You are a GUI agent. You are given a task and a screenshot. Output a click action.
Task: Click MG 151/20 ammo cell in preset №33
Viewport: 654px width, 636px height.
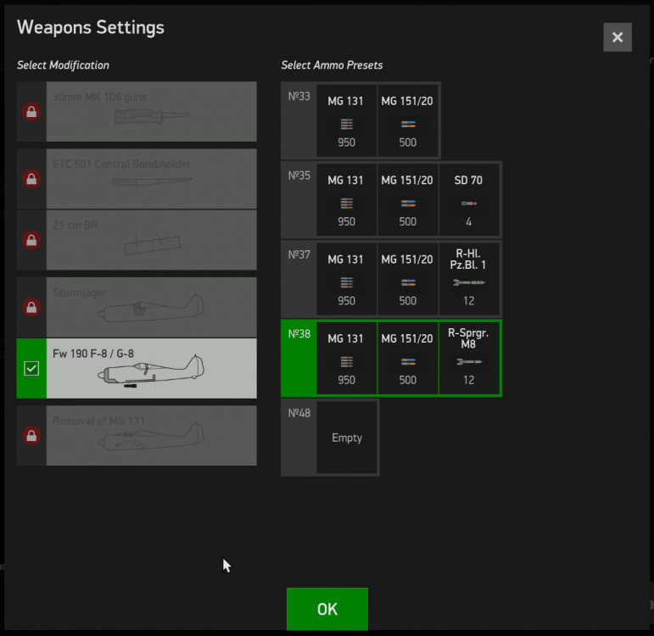408,120
